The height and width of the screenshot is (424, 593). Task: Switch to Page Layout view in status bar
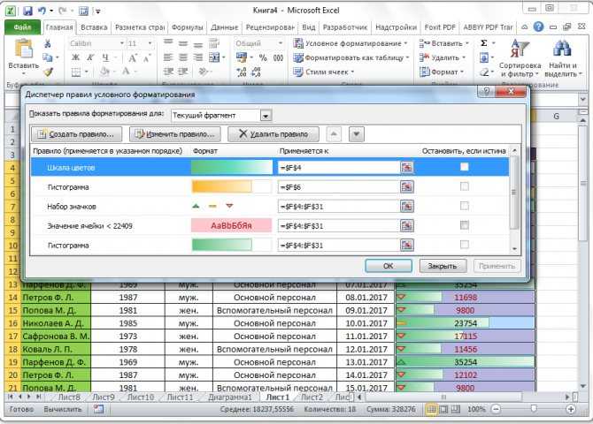(443, 409)
